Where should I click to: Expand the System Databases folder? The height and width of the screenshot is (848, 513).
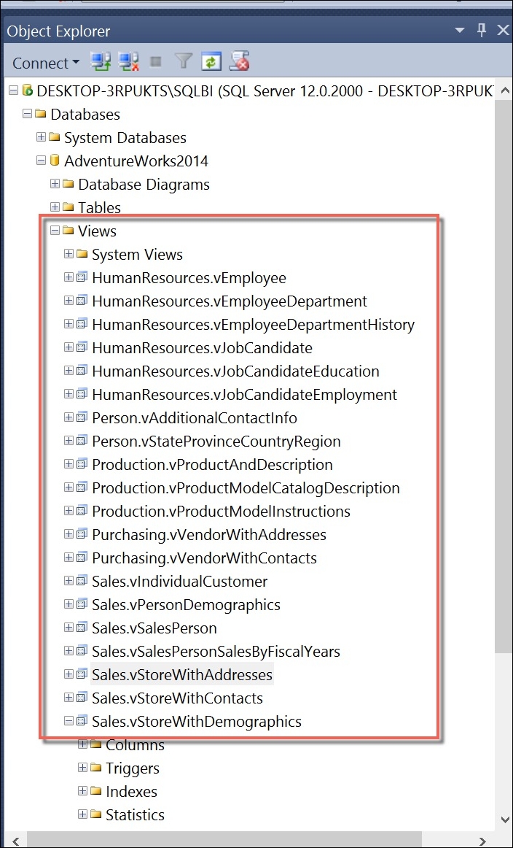pyautogui.click(x=41, y=137)
